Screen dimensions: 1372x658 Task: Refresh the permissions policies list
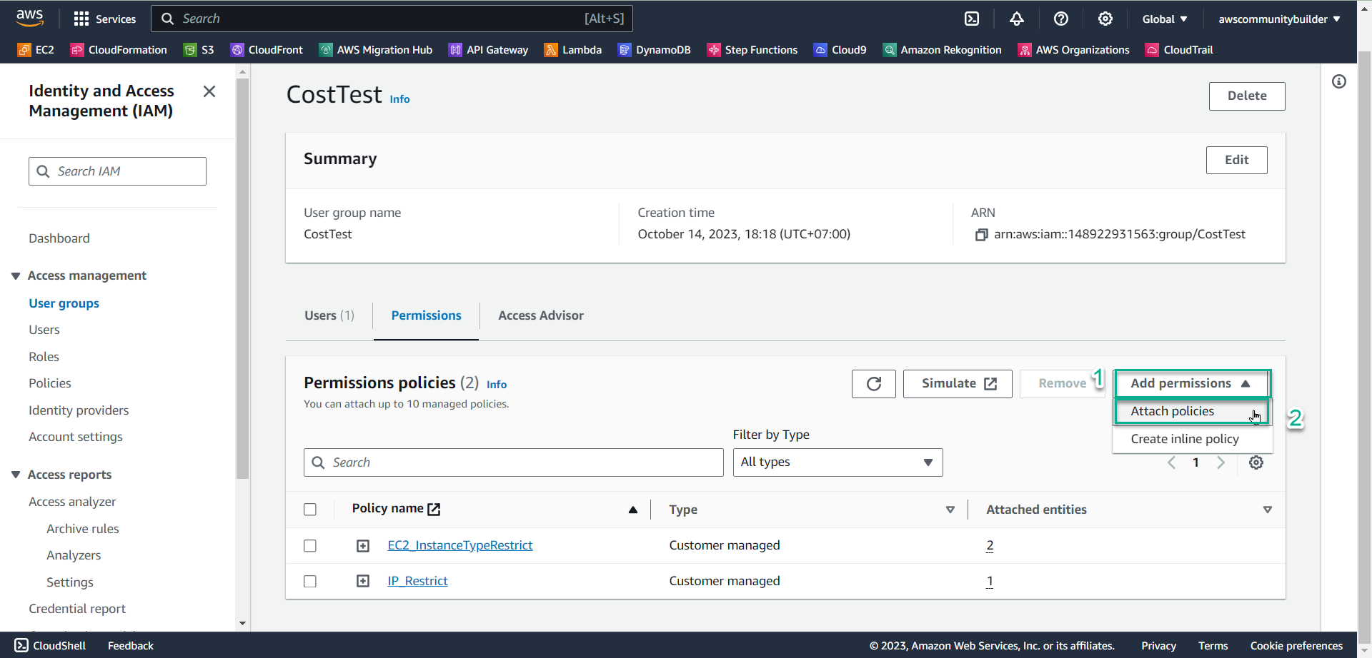[873, 384]
